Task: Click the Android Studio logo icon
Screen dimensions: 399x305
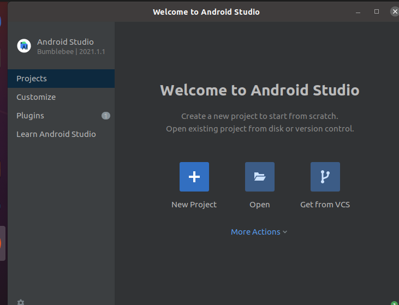Action: coord(24,46)
